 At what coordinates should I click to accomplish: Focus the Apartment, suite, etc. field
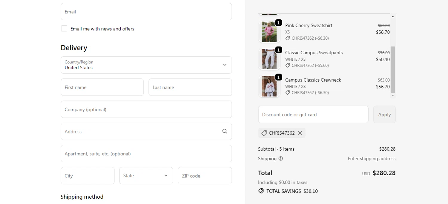[146, 154]
